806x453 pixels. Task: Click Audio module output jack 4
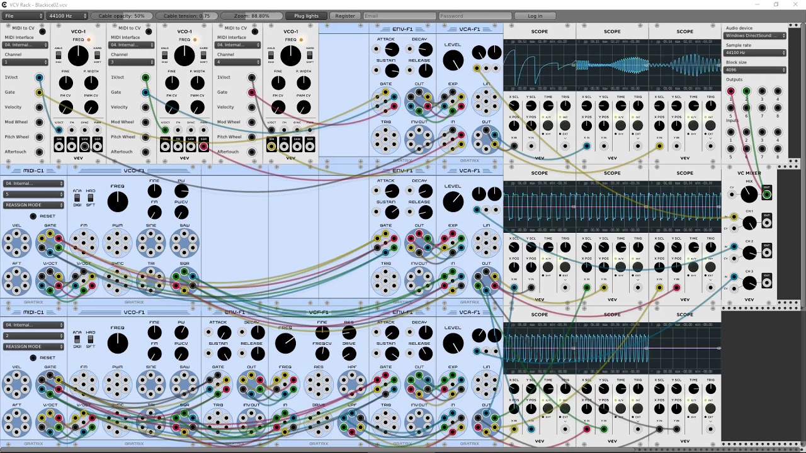pyautogui.click(x=778, y=91)
